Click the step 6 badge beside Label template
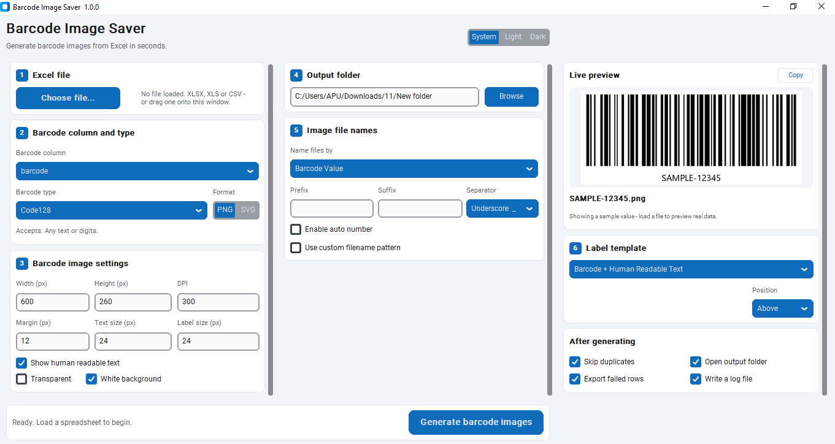 point(575,248)
